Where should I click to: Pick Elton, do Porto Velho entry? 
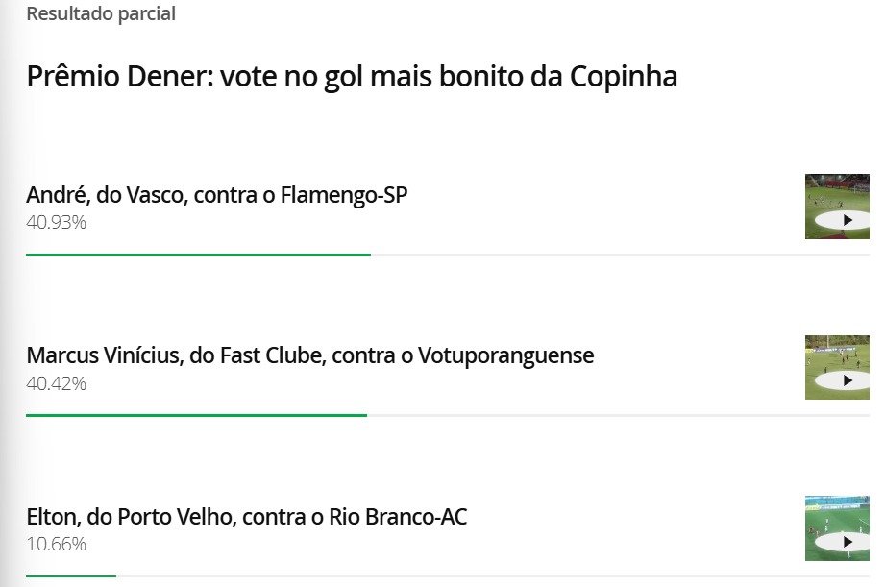click(x=245, y=516)
